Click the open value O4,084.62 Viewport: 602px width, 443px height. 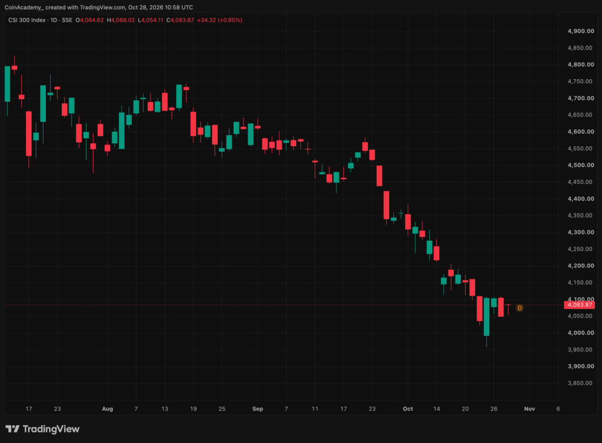tap(89, 20)
